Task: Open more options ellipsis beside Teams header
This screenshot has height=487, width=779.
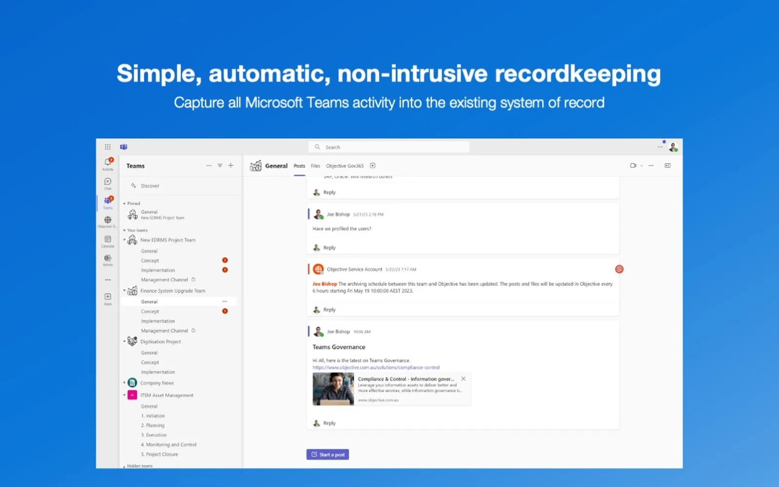Action: (x=209, y=166)
